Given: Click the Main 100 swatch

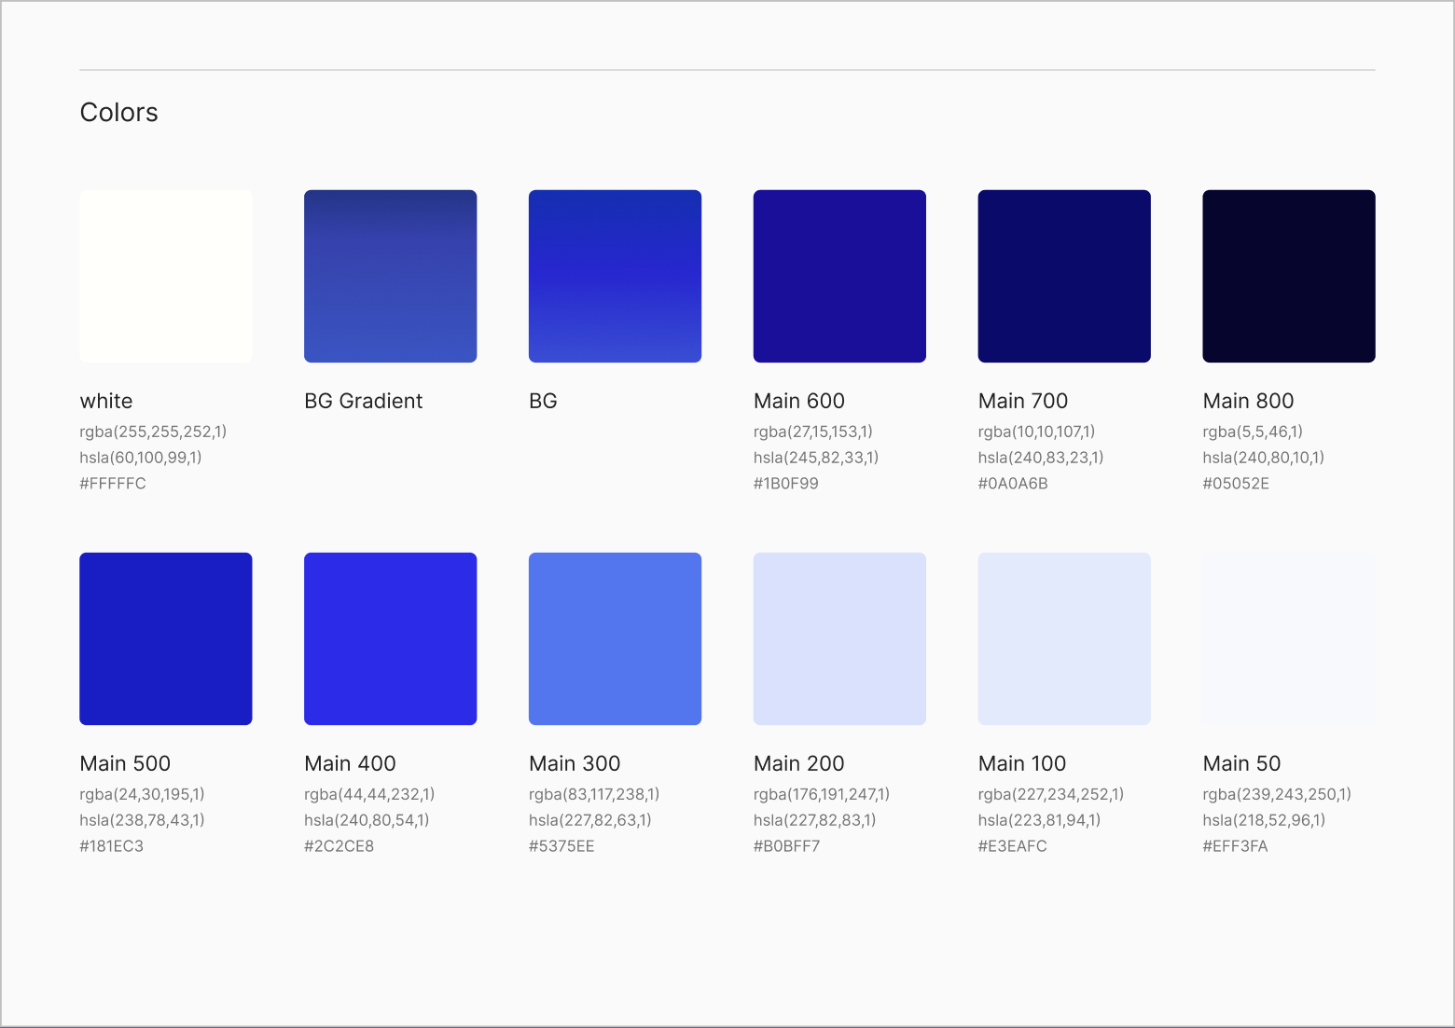Looking at the screenshot, I should [x=1064, y=638].
